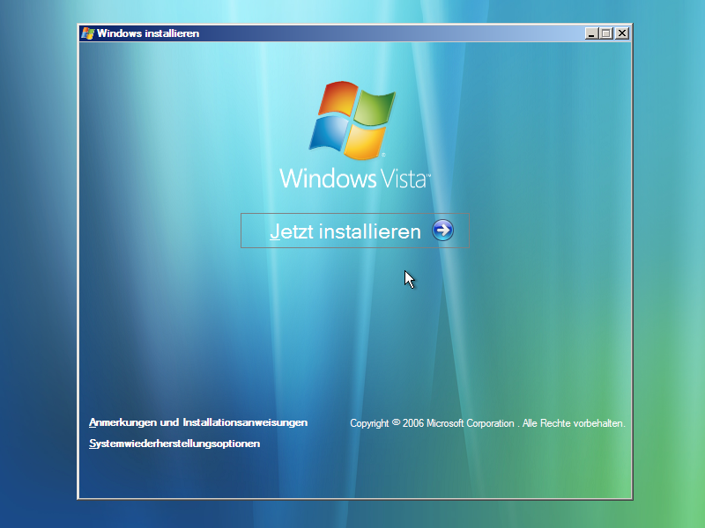705x528 pixels.
Task: Click the Copyright 2006 Microsoft Corporation text
Action: (487, 423)
